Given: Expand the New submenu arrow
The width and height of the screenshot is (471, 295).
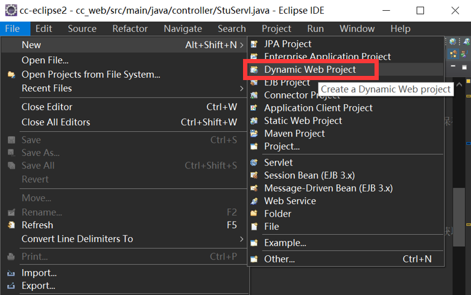Looking at the screenshot, I should pos(242,45).
